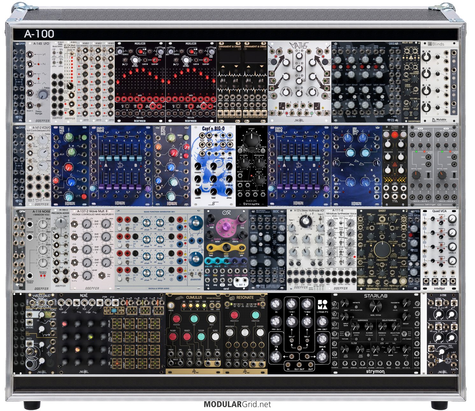Select the Maths module by Make Noise
The height and width of the screenshot is (411, 475).
(299, 82)
